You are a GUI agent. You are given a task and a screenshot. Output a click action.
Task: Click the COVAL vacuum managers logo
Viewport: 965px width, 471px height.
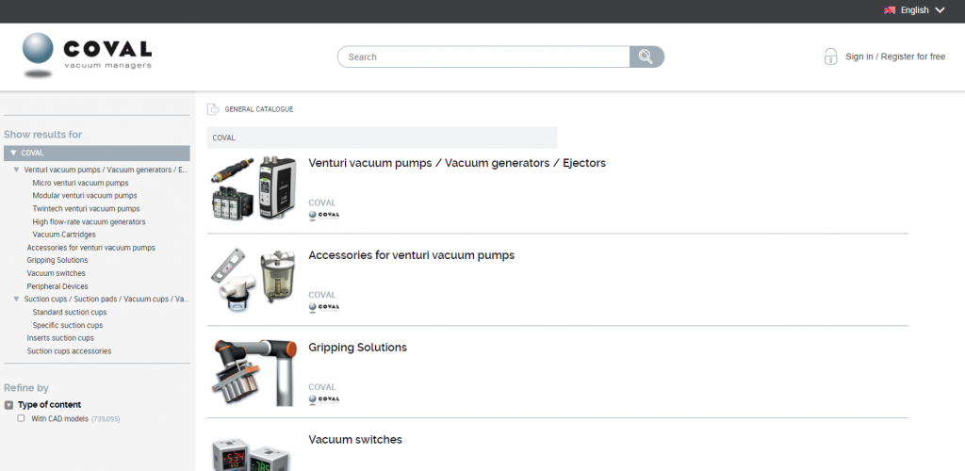point(88,55)
